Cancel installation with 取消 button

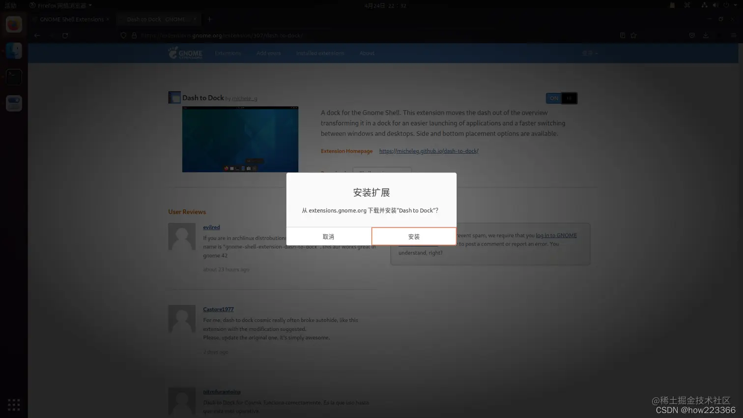pos(328,237)
